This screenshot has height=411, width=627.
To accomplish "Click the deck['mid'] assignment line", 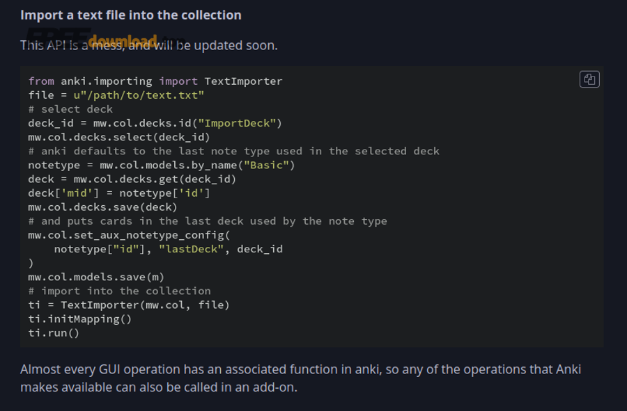I will click(x=119, y=193).
